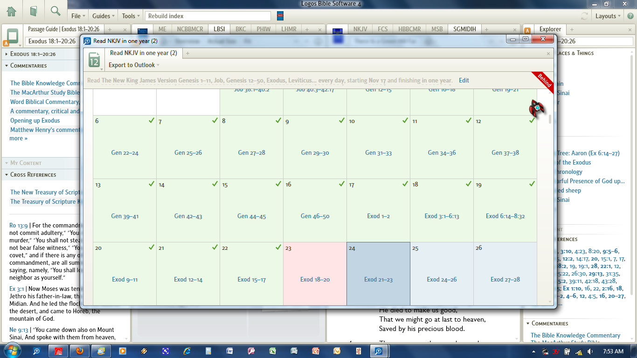The width and height of the screenshot is (637, 358).
Task: Click the sync arrows icon near Layouts
Action: (584, 16)
